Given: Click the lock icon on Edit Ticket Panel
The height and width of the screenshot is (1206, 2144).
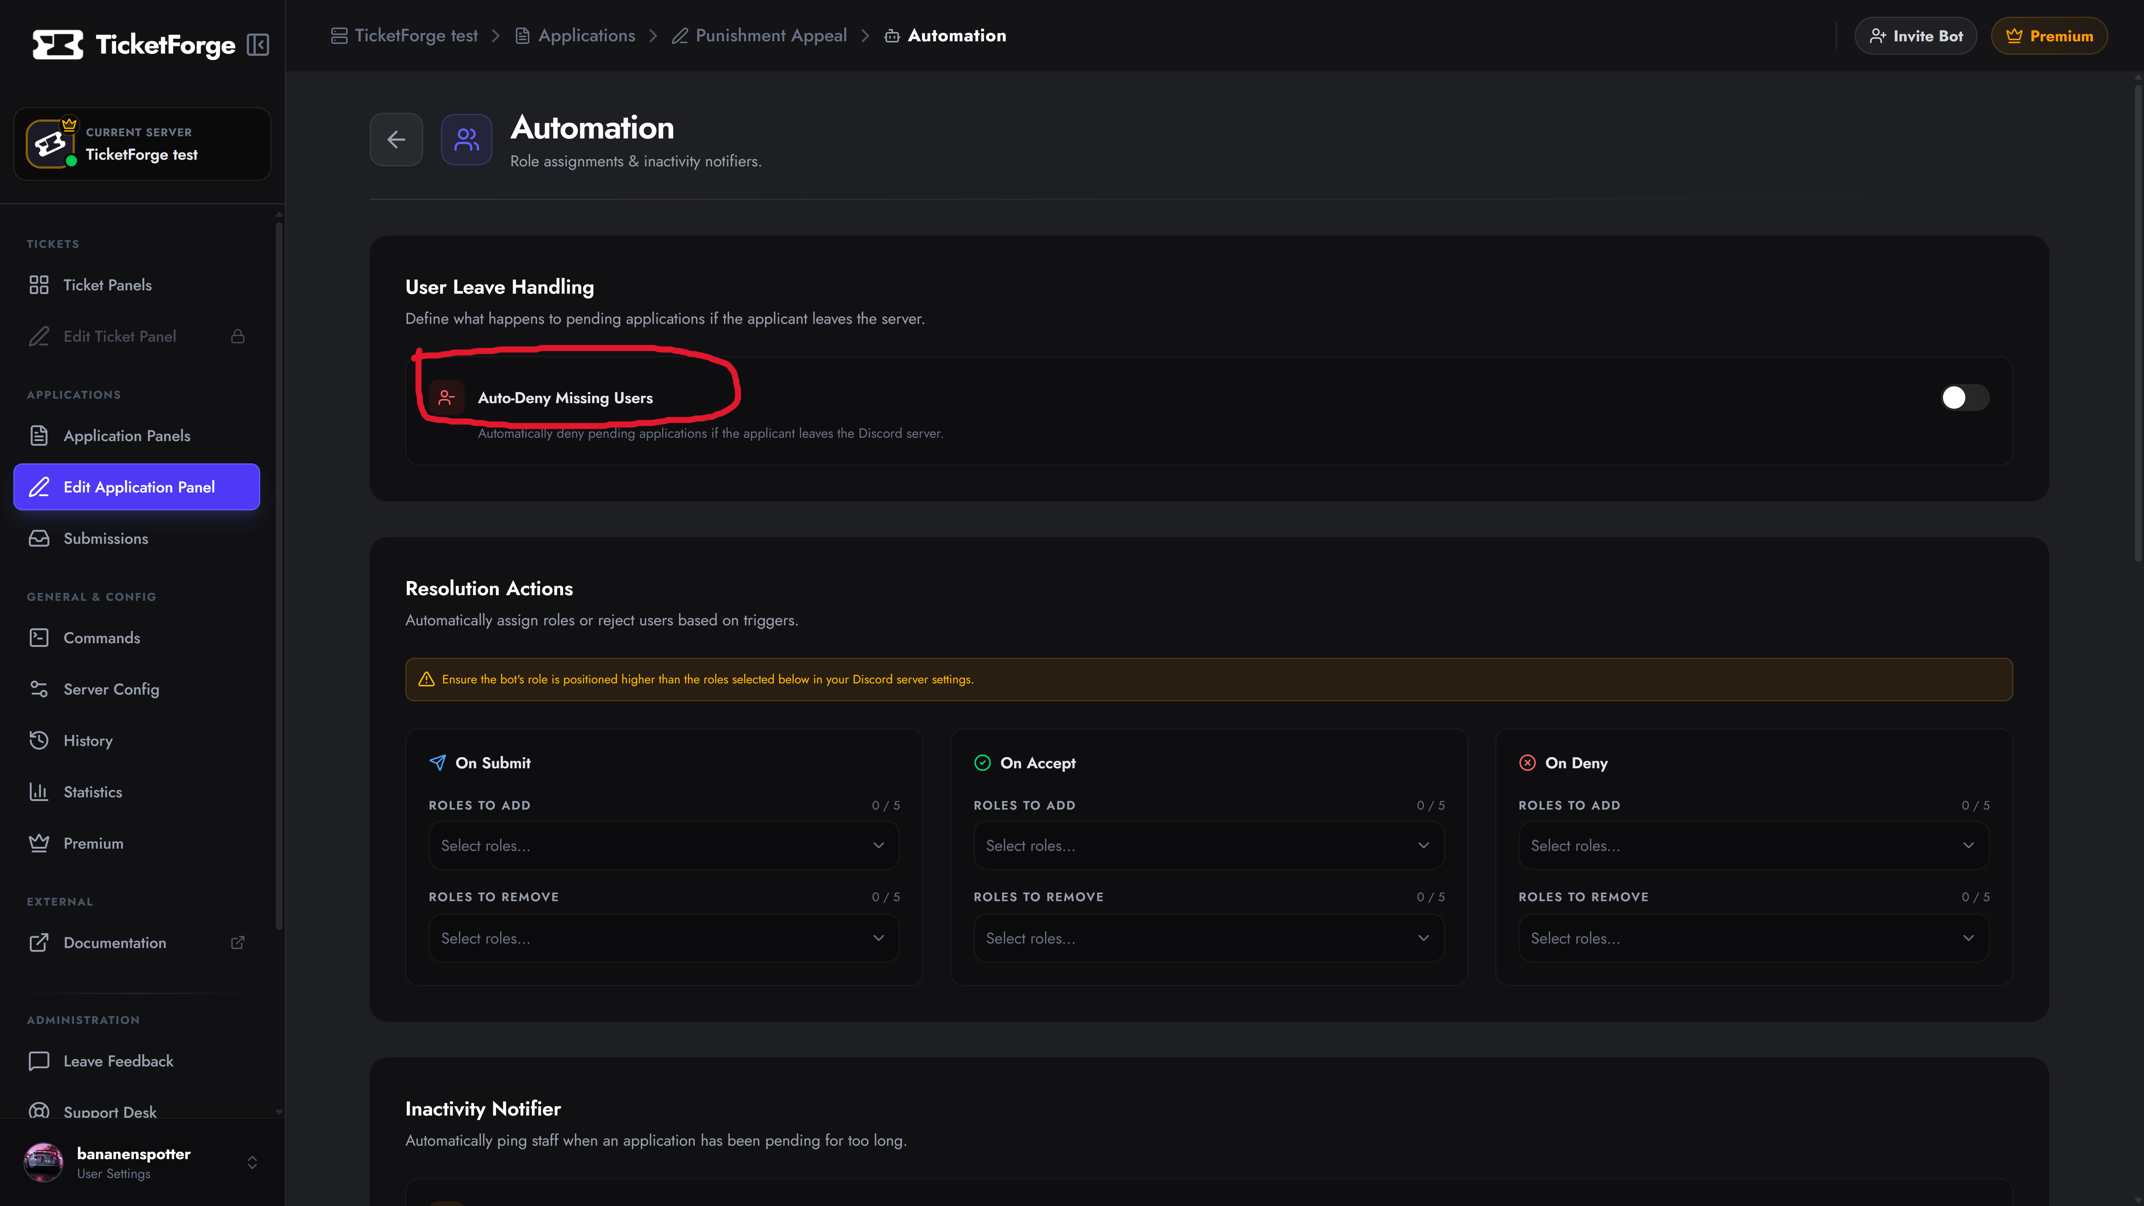Looking at the screenshot, I should point(238,336).
